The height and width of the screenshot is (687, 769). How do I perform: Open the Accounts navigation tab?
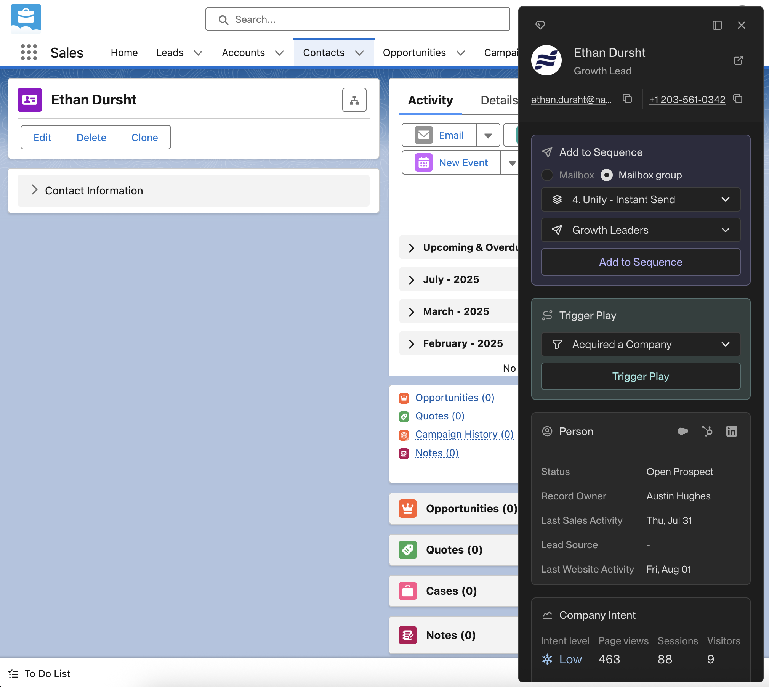coord(243,53)
